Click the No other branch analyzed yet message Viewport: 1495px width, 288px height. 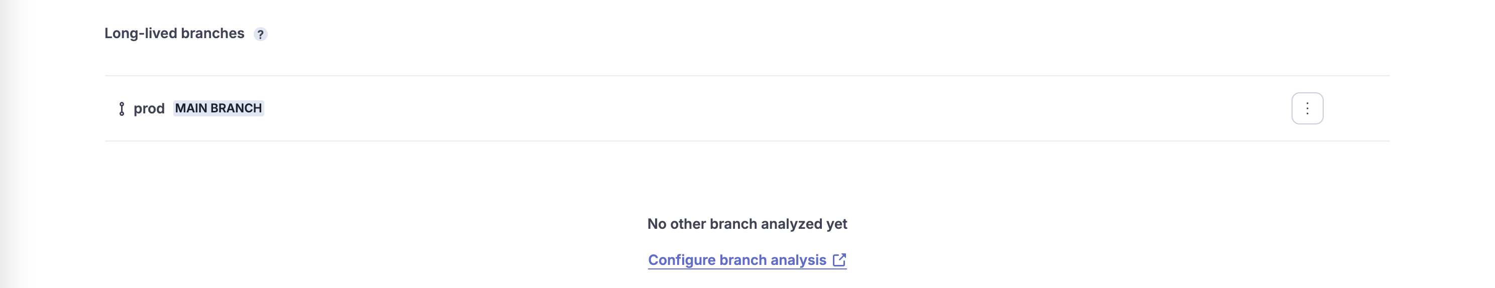(747, 224)
